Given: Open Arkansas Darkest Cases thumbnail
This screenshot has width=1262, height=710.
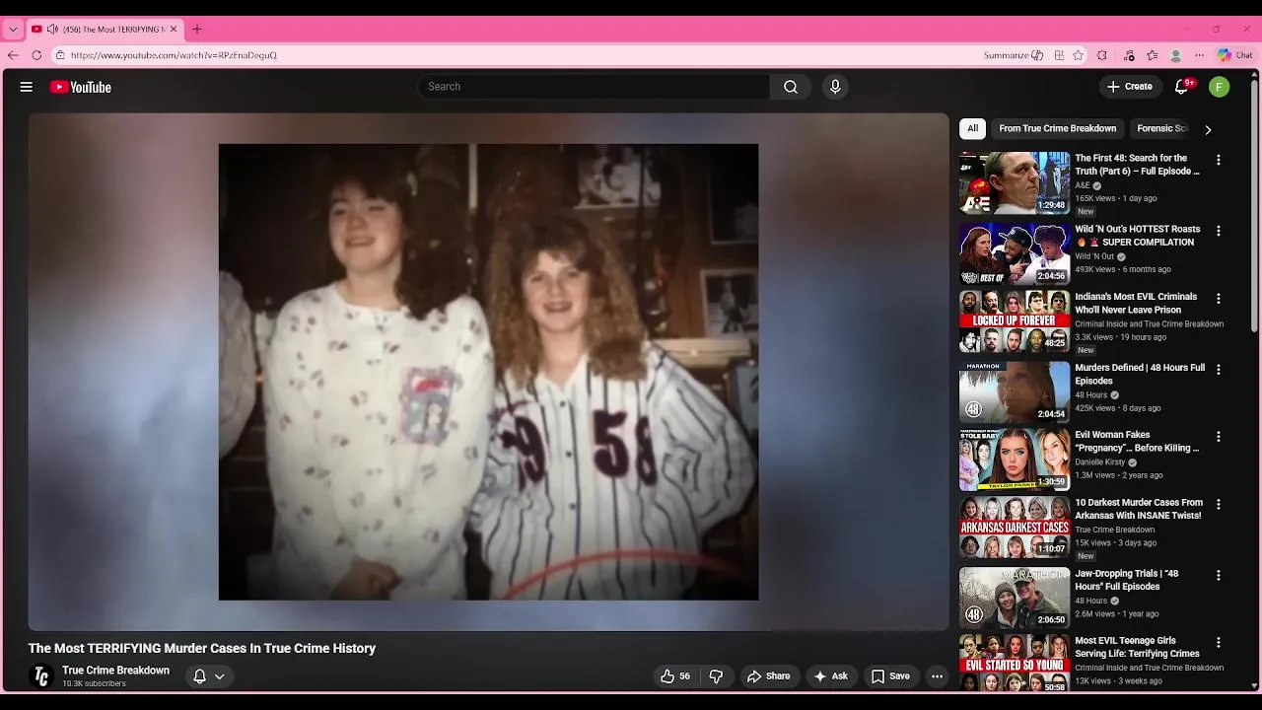Looking at the screenshot, I should 1015,527.
